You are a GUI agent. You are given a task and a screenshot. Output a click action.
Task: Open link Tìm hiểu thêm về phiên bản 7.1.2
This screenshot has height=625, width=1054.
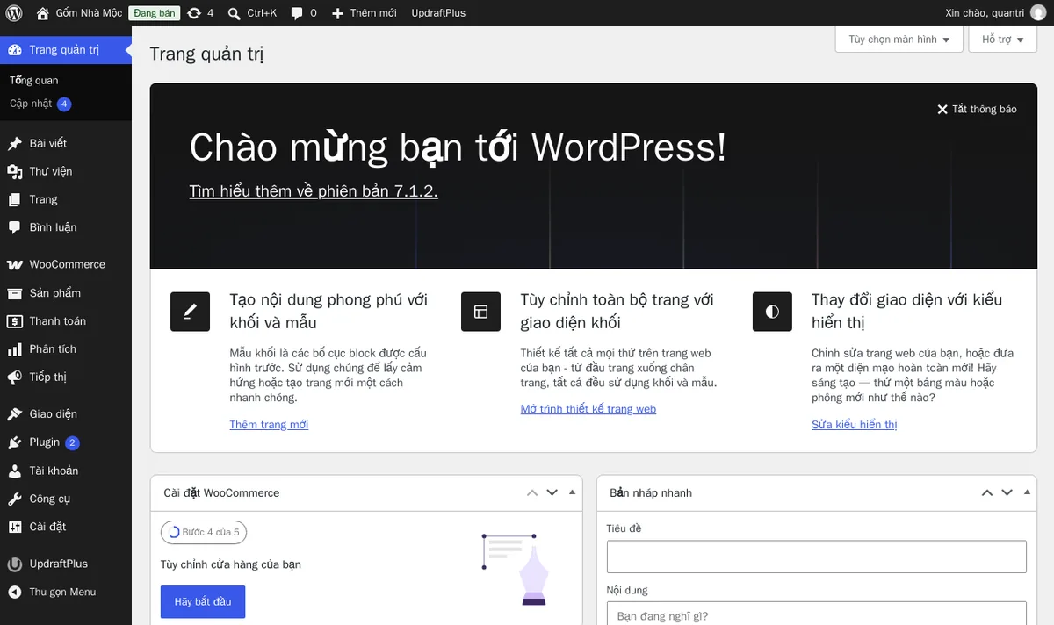pos(314,191)
